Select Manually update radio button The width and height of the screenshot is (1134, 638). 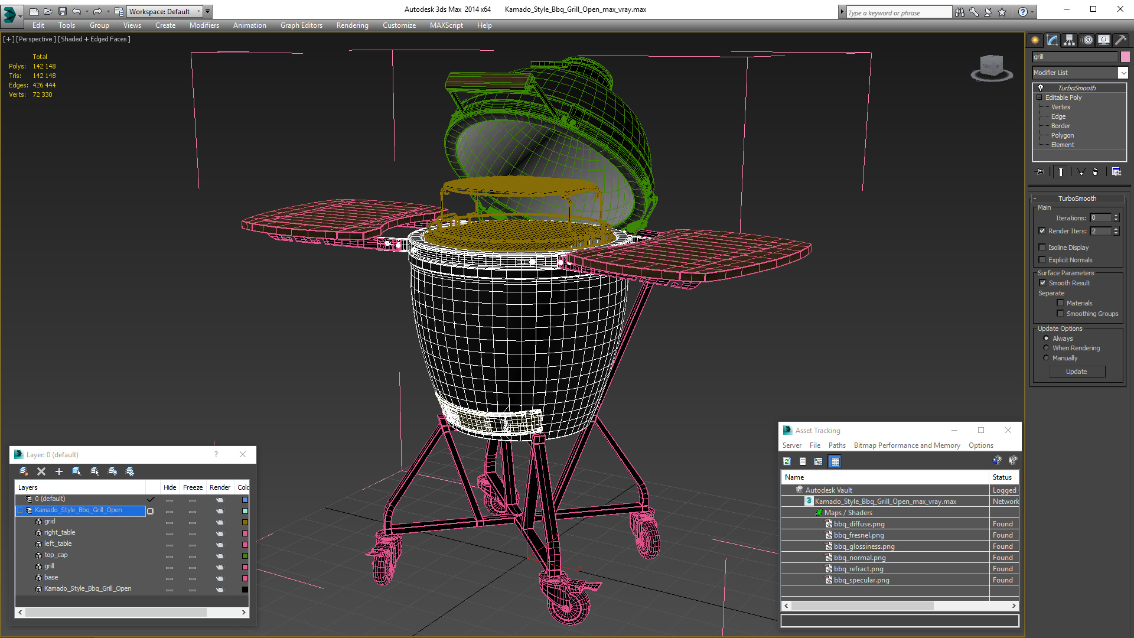coord(1047,358)
